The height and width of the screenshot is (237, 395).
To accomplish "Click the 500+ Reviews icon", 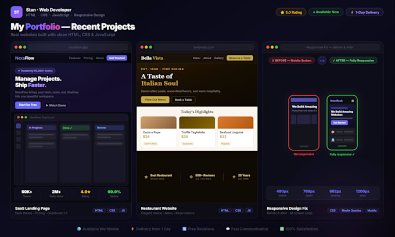I will 191,177.
